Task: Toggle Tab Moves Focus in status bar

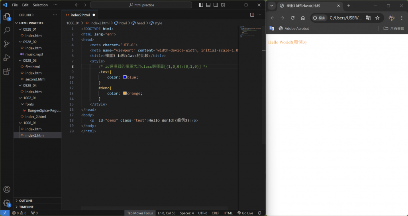Action: coord(140,213)
